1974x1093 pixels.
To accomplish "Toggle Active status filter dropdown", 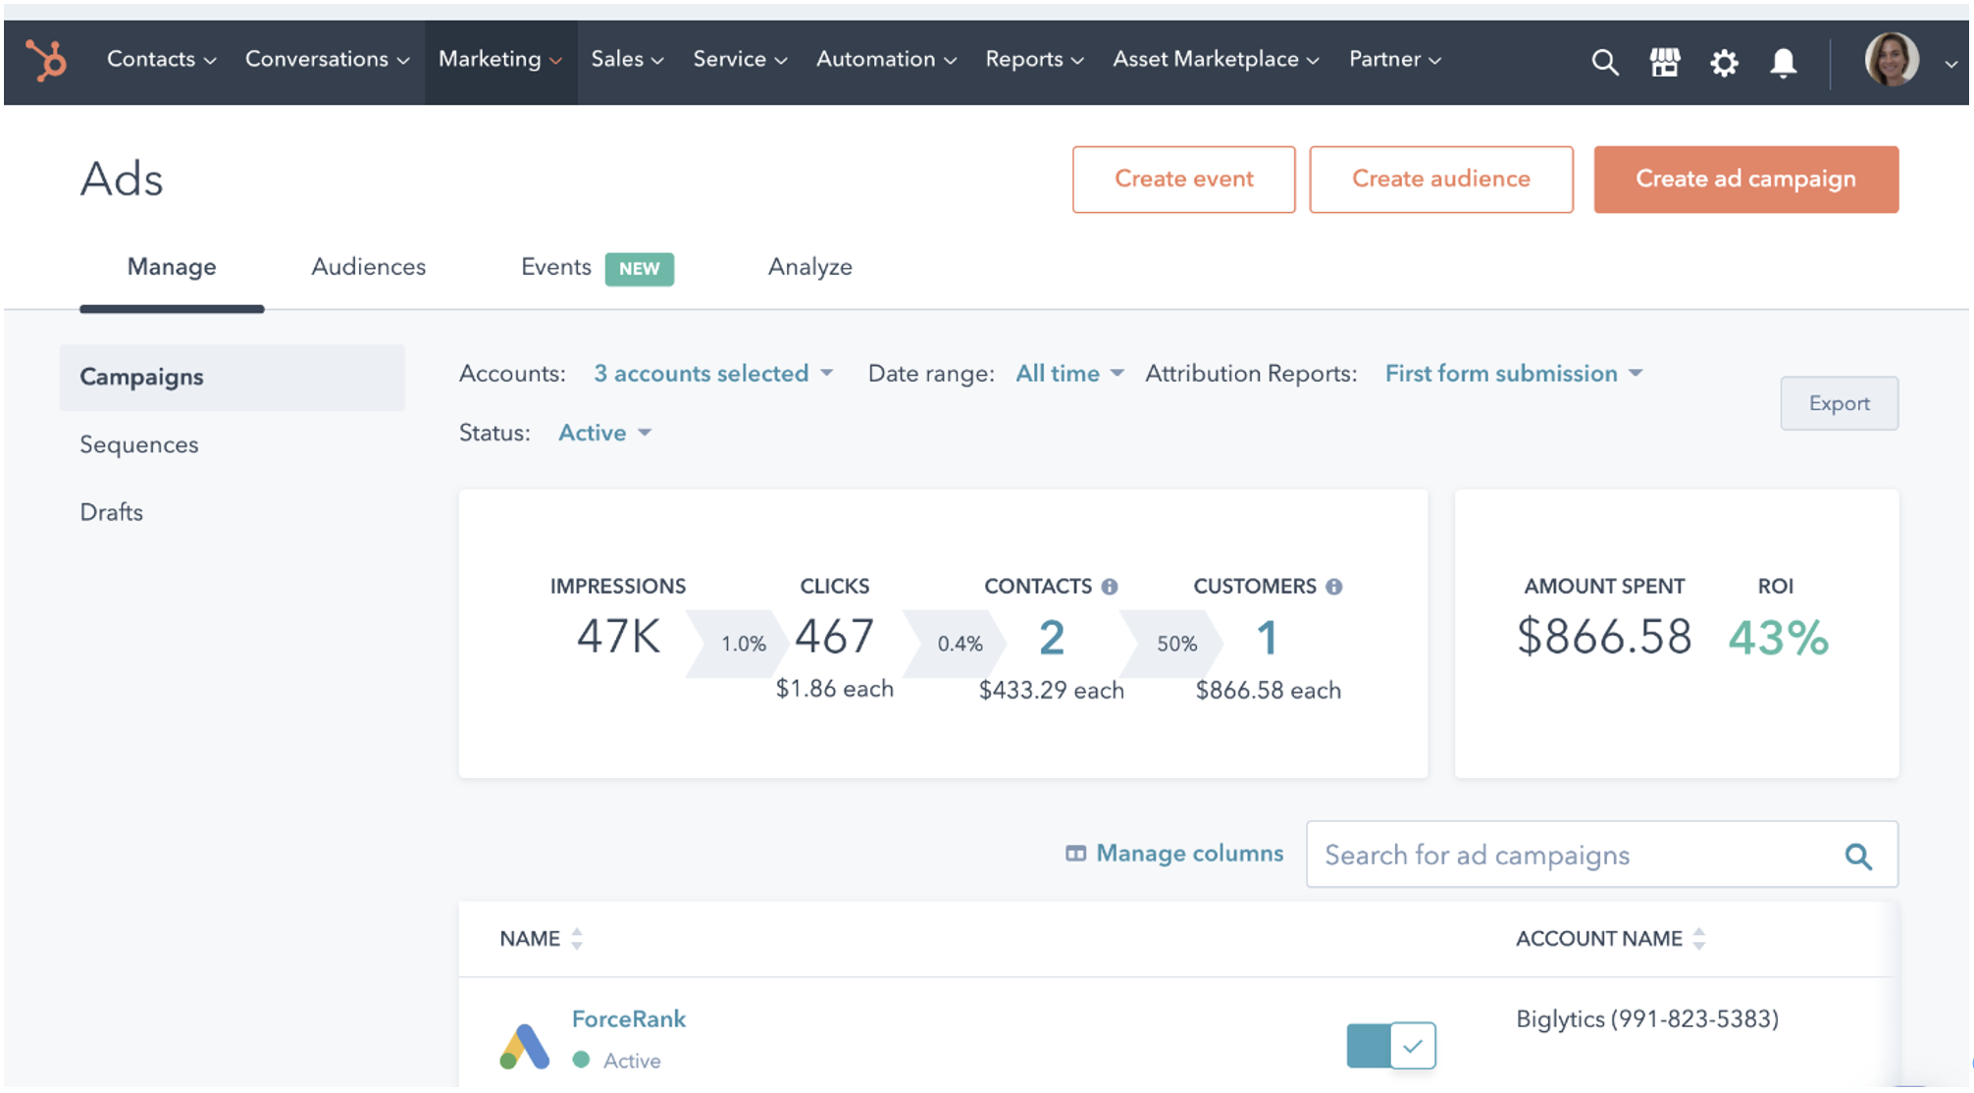I will (604, 432).
